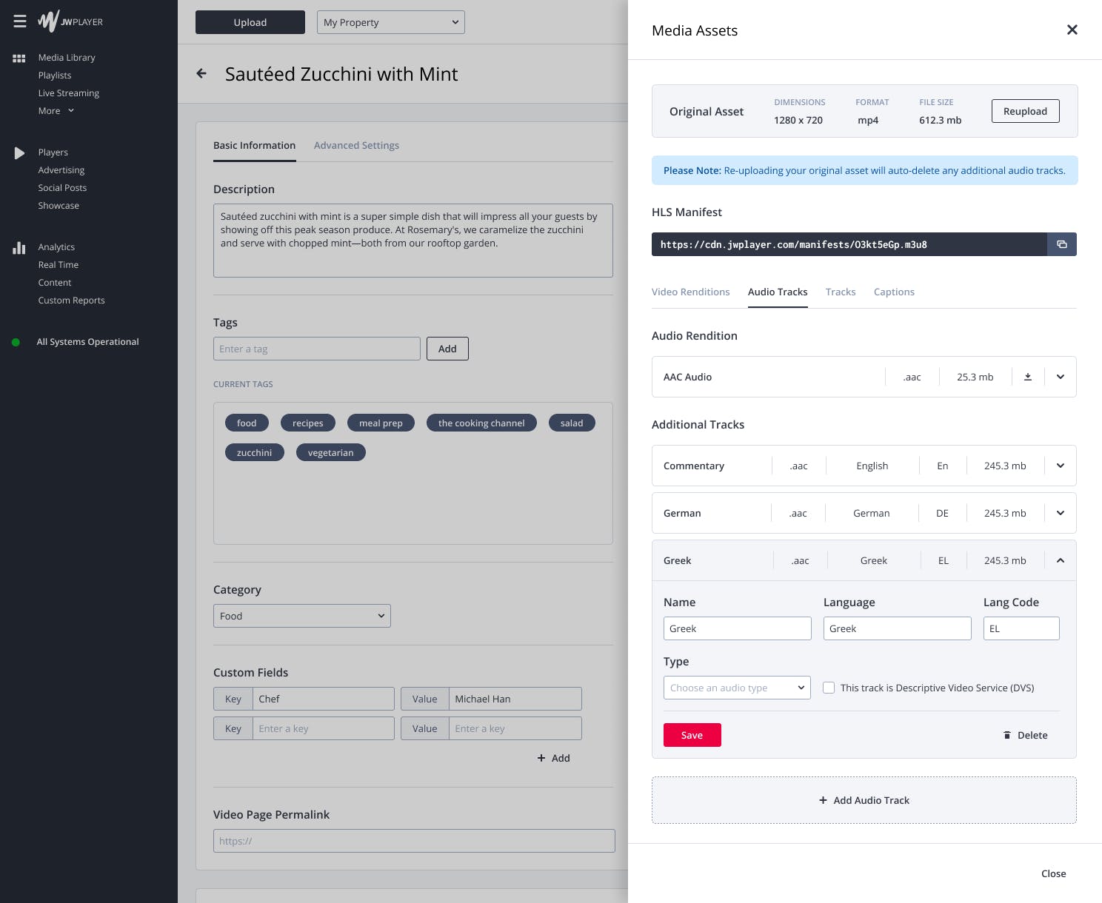This screenshot has height=903, width=1102.
Task: Expand the Commentary track row
Action: click(1061, 466)
